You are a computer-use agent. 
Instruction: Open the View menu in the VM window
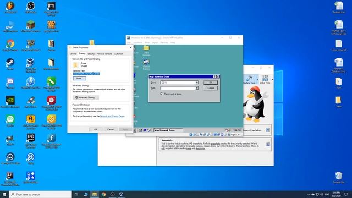147,43
